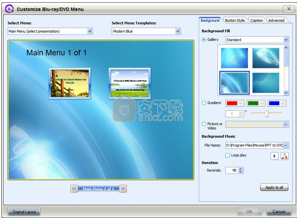Select the Gradient background fill option
The height and width of the screenshot is (218, 297).
[x=204, y=103]
